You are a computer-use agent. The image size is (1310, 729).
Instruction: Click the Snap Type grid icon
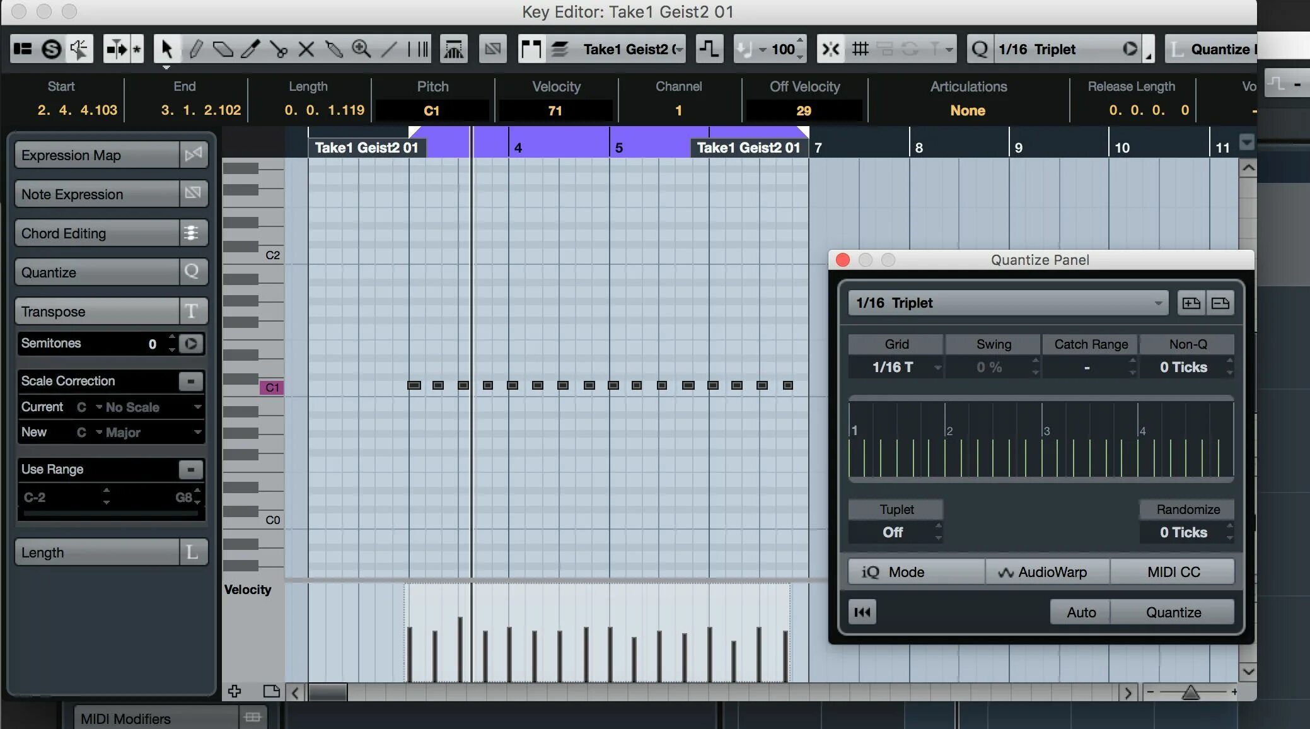pos(860,49)
